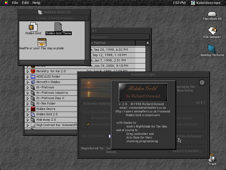Click the Hide Away 2.0 item icon

click(33, 120)
